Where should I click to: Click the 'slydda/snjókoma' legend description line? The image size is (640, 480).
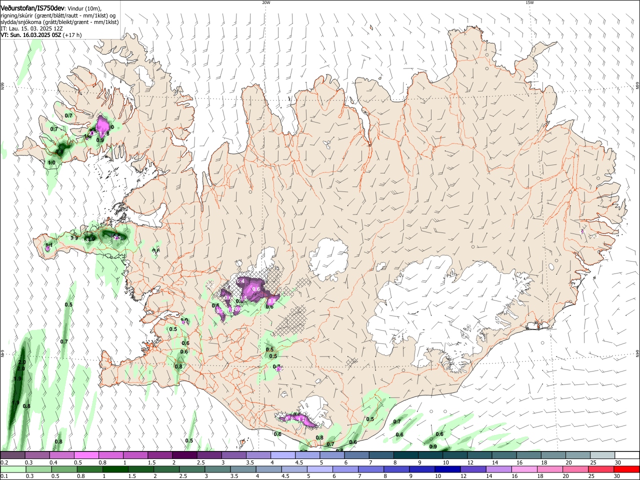[59, 22]
